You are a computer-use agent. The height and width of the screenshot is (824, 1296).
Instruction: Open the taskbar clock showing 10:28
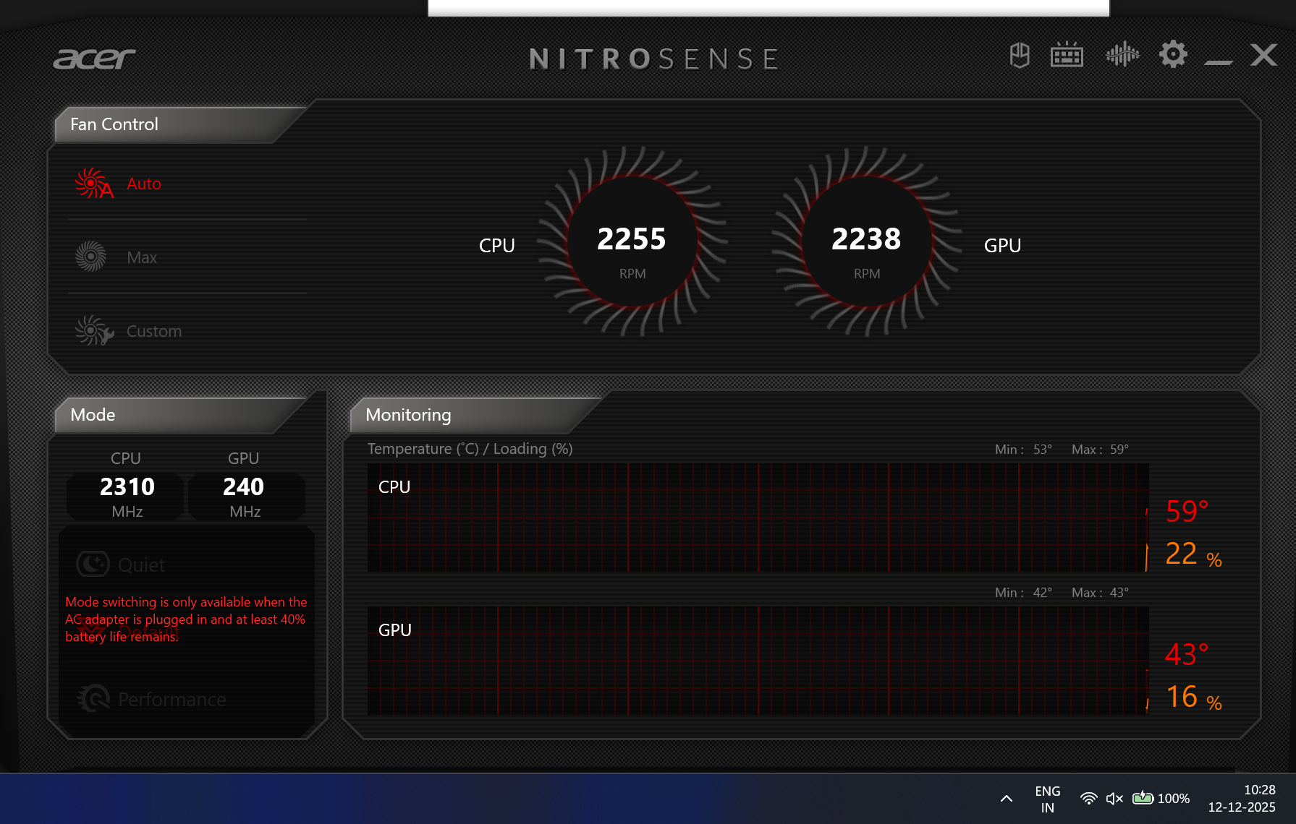tap(1242, 799)
